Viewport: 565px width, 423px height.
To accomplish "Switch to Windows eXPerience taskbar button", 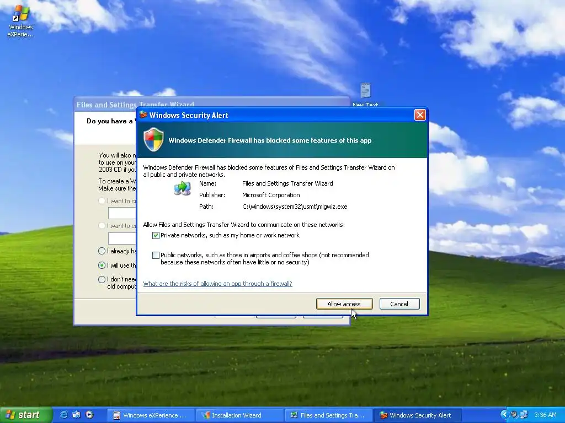I will (151, 415).
